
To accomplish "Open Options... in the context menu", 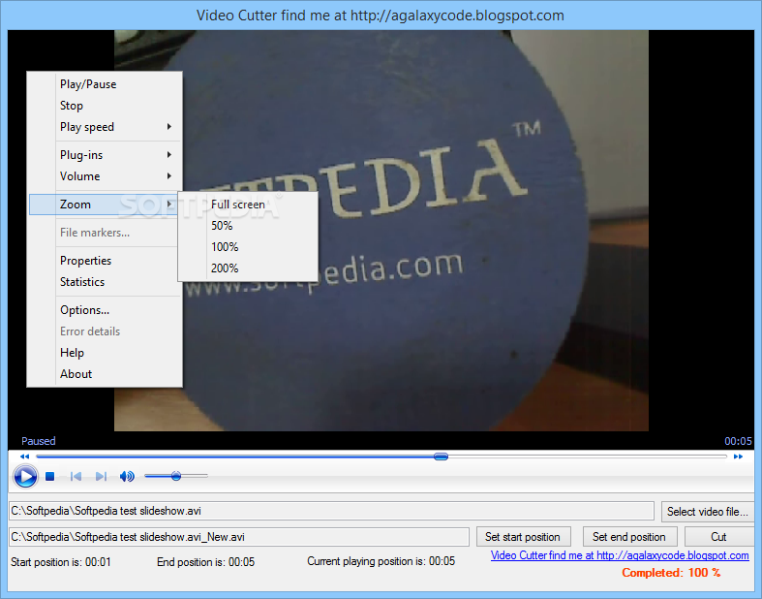I will tap(106, 310).
